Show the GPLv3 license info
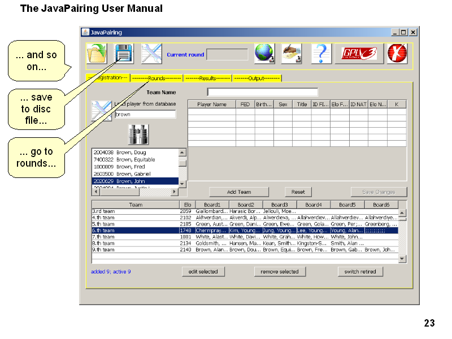 pyautogui.click(x=359, y=54)
